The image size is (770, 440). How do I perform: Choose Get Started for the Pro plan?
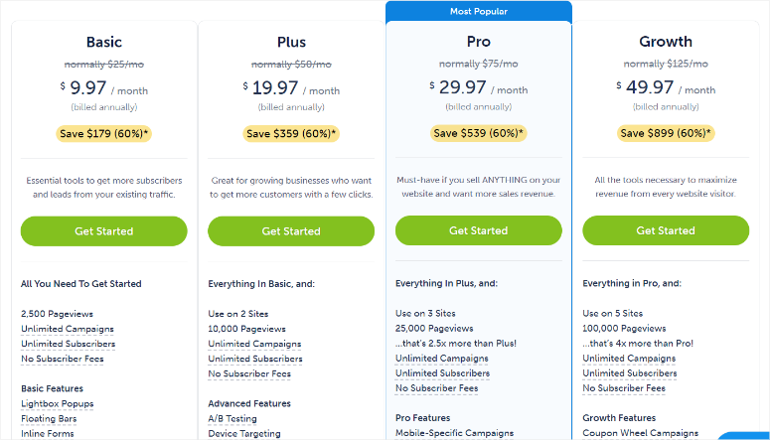pos(478,230)
